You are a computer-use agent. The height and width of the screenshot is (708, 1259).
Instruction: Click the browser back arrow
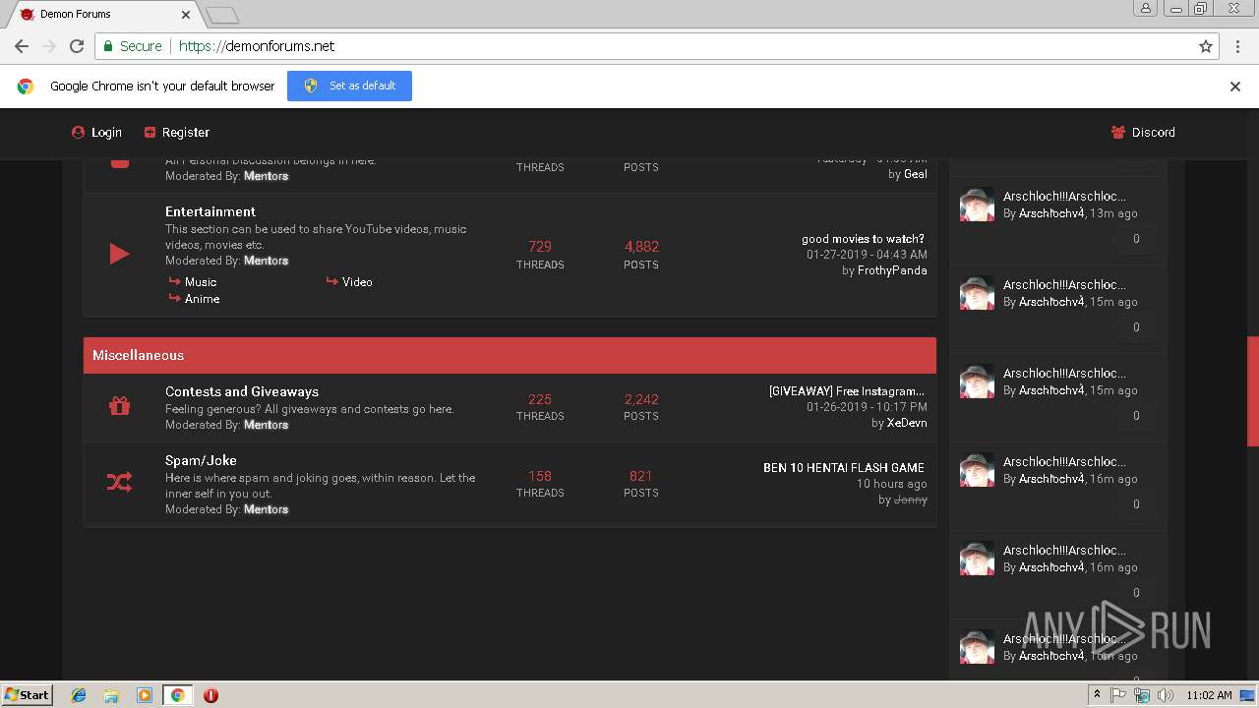click(22, 46)
